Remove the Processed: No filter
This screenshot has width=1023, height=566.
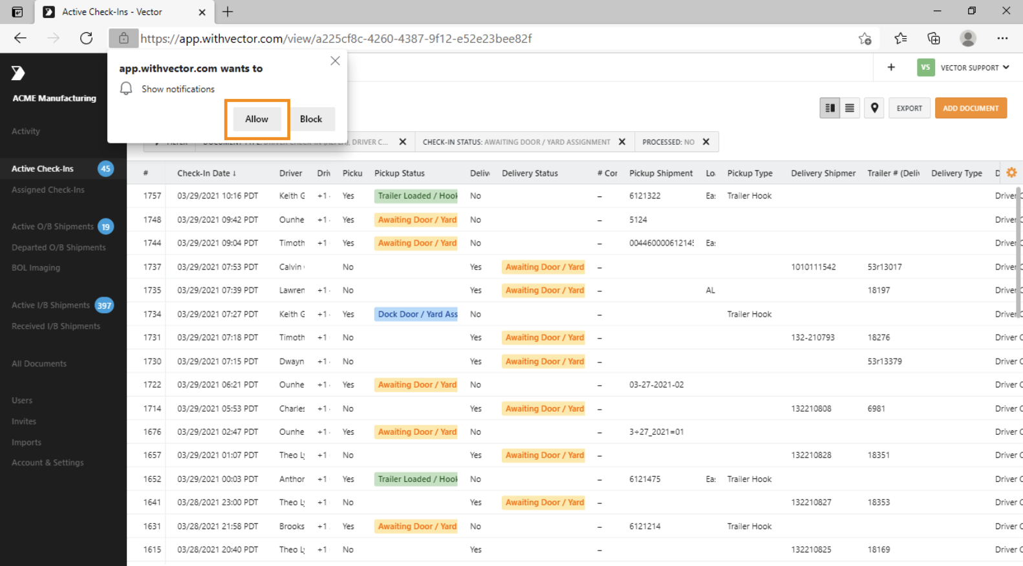706,141
